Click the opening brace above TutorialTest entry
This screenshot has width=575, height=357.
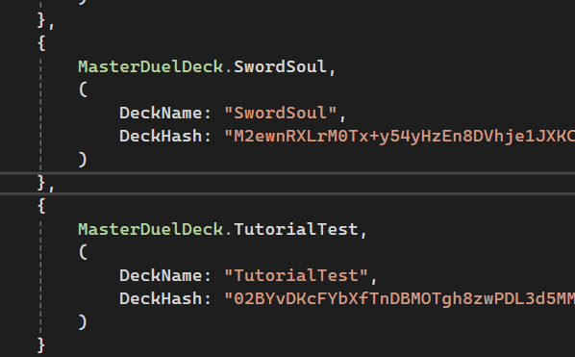41,206
